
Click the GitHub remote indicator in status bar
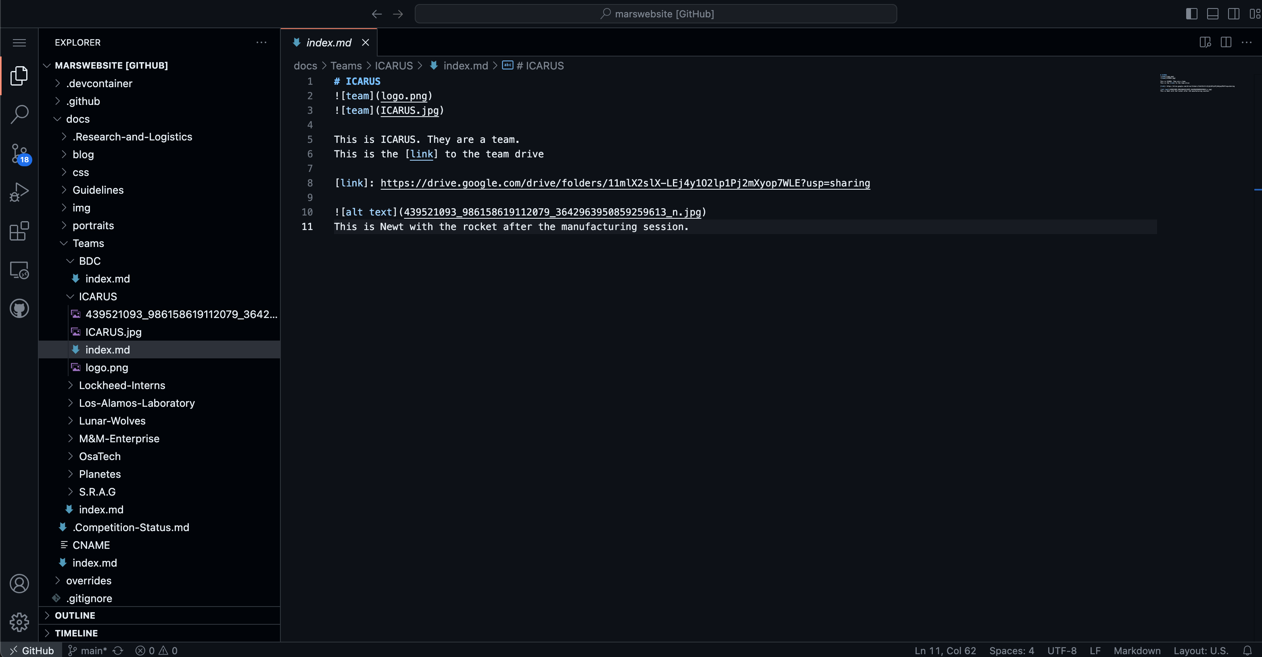tap(31, 650)
